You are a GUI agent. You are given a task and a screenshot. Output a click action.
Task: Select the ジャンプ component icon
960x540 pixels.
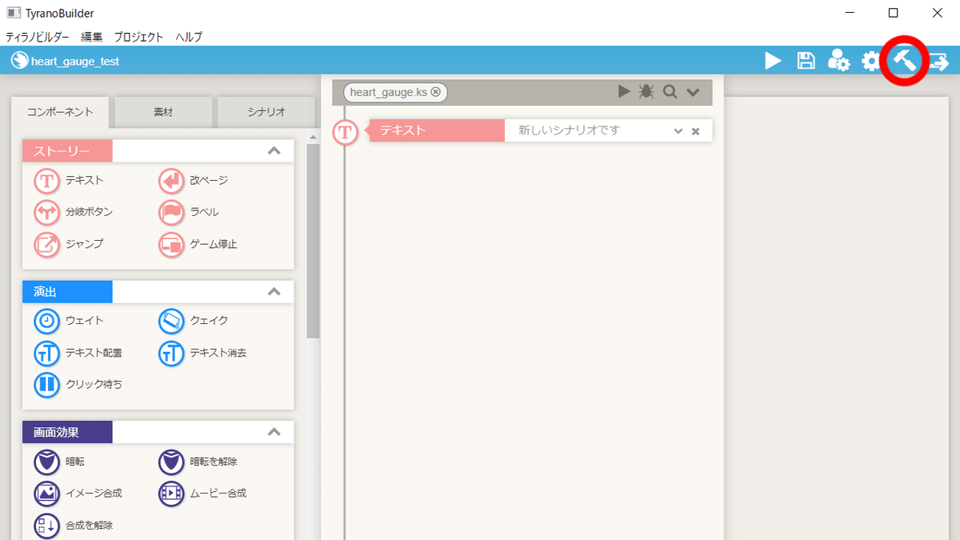pyautogui.click(x=47, y=245)
